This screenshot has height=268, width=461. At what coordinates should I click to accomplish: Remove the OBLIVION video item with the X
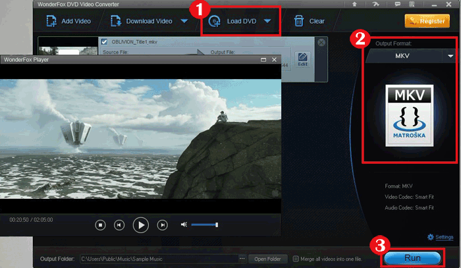[321, 43]
